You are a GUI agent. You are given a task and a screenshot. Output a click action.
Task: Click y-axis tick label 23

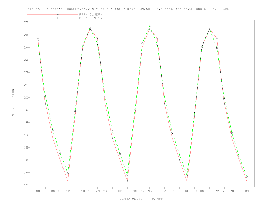click(26, 60)
